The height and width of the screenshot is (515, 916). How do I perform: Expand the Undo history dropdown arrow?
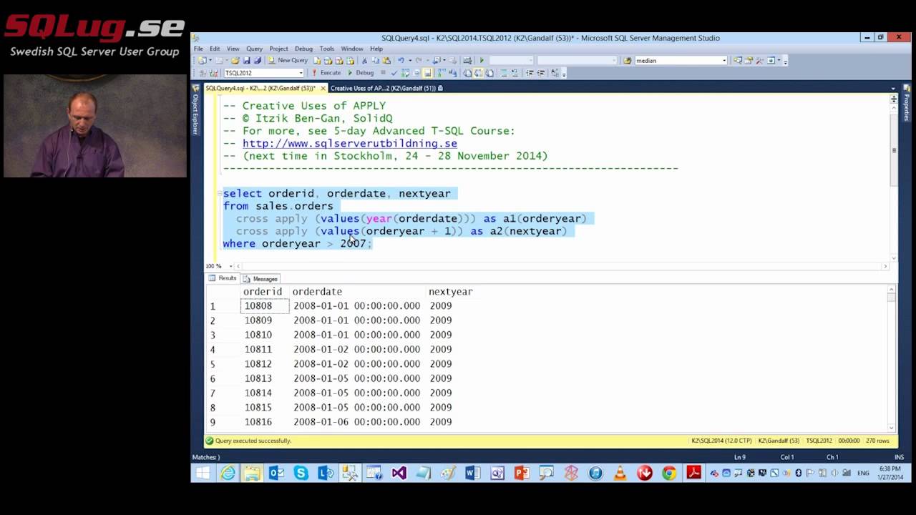pos(410,61)
